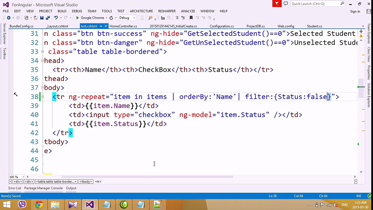Click the line number 41 in the margin

(x=34, y=124)
